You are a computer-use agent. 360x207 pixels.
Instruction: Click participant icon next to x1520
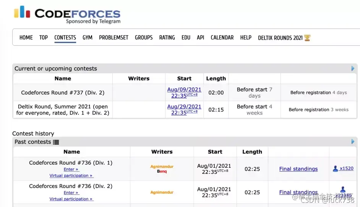(335, 169)
